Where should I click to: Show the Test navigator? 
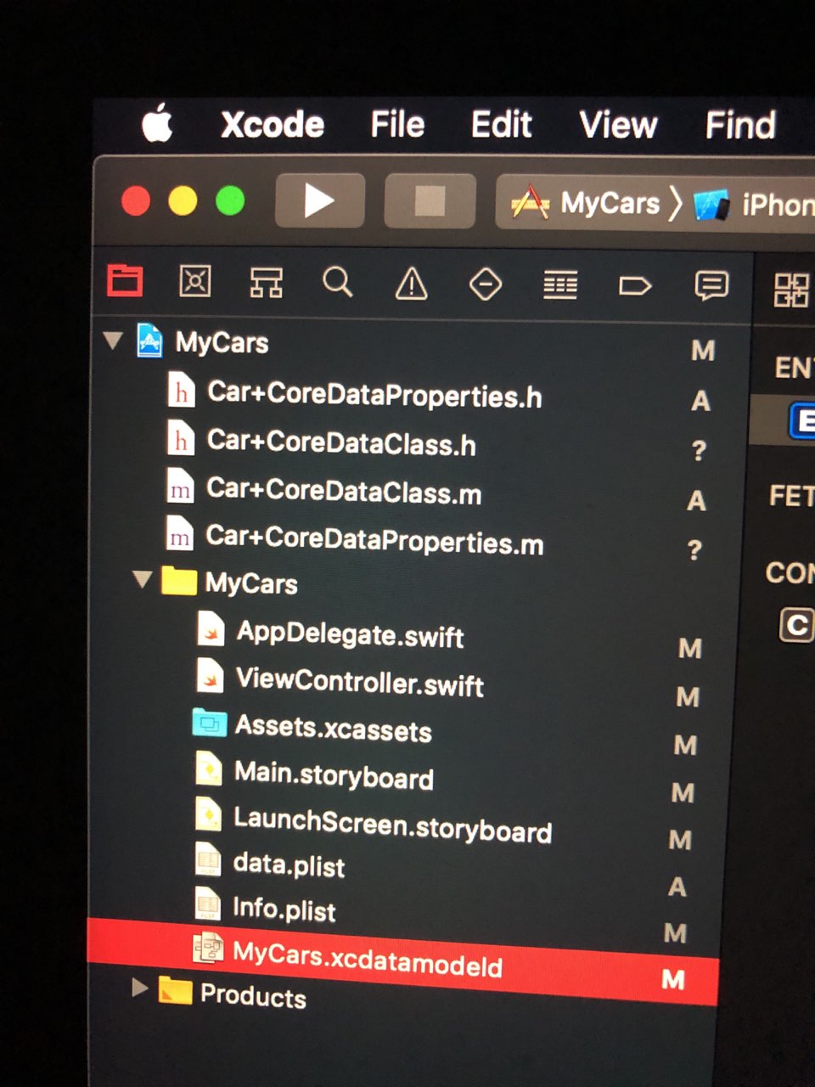click(486, 284)
